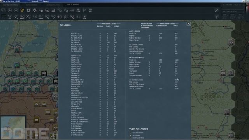Viewport: 249px width, 140px height.
Task: Click the plus-and-box icon in second toolbar row
Action: coord(60,17)
